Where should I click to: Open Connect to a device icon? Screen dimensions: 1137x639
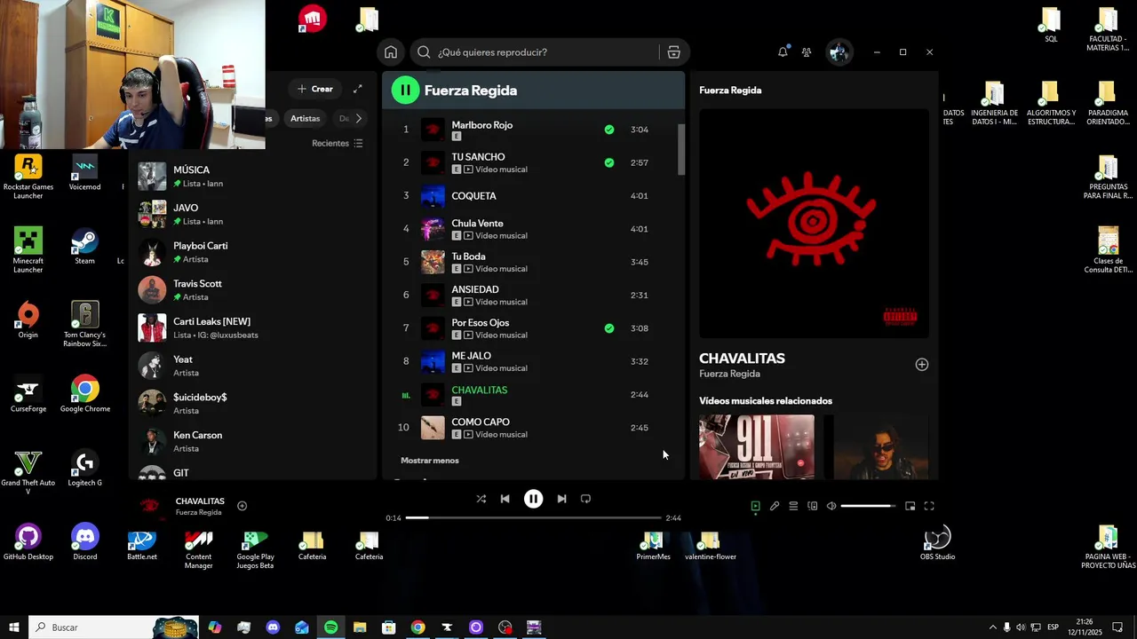coord(813,506)
